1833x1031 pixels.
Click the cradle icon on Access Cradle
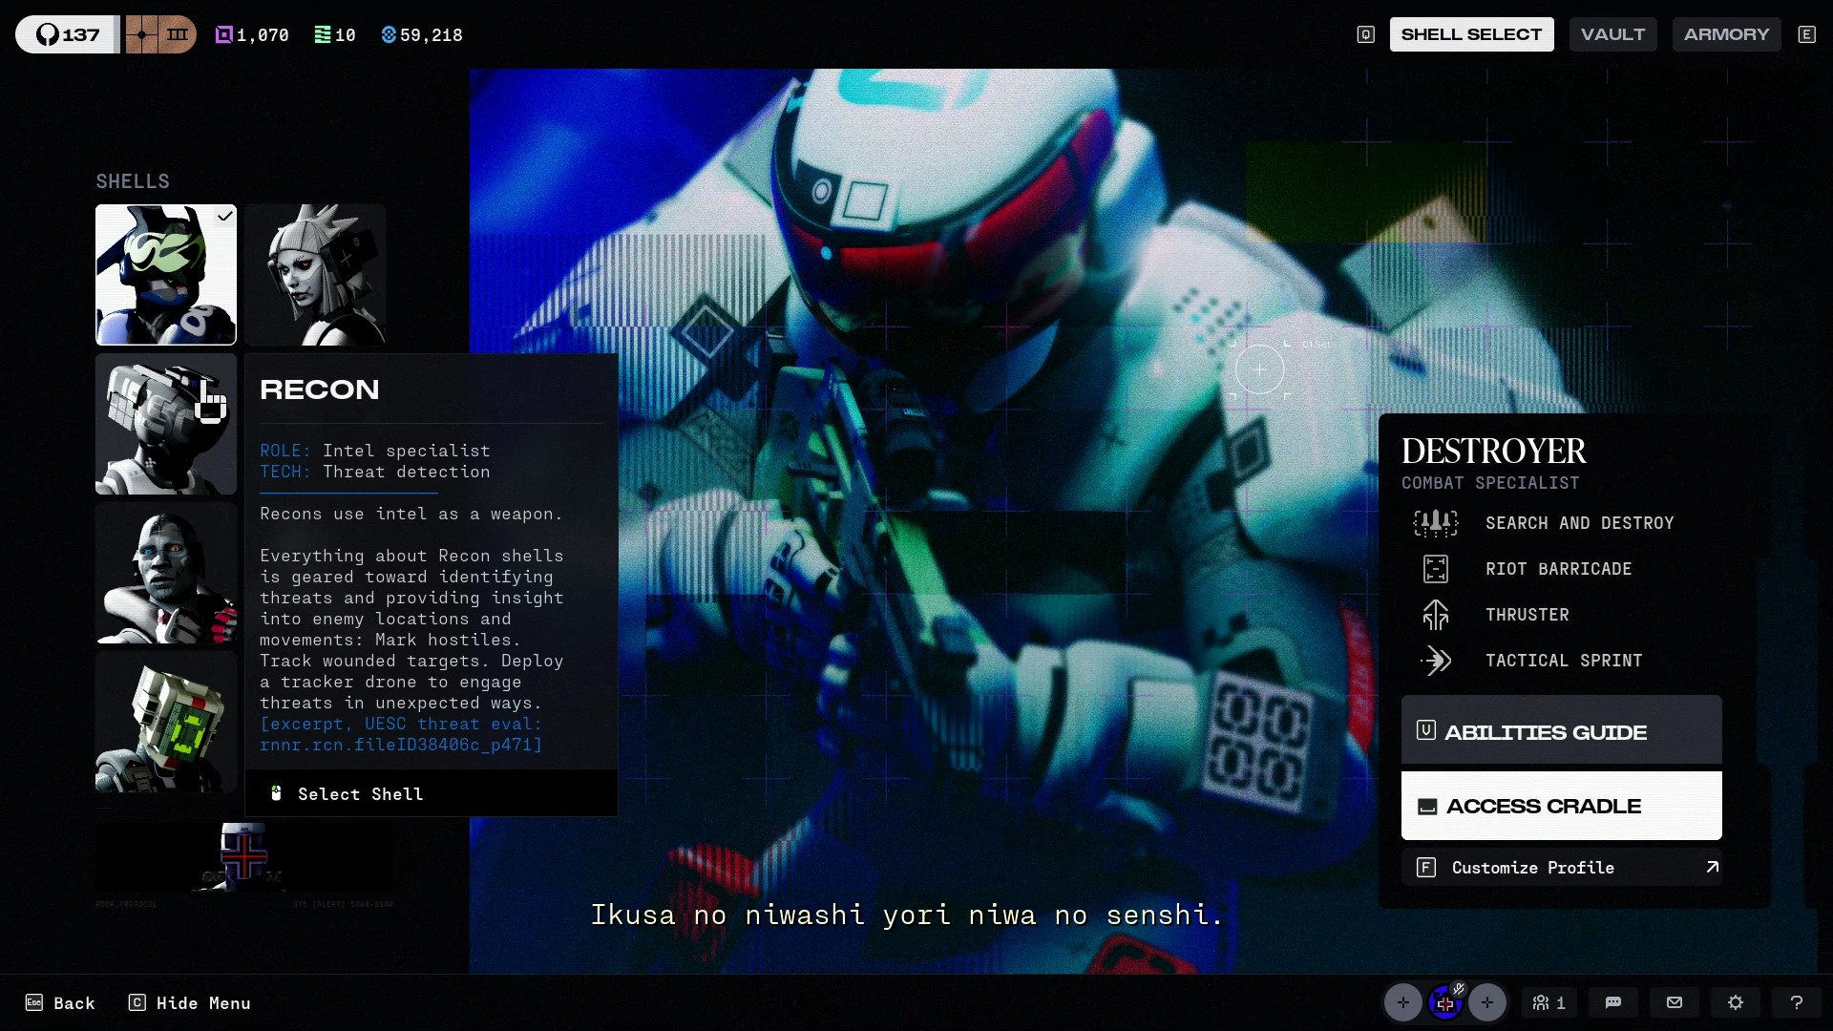(x=1427, y=807)
